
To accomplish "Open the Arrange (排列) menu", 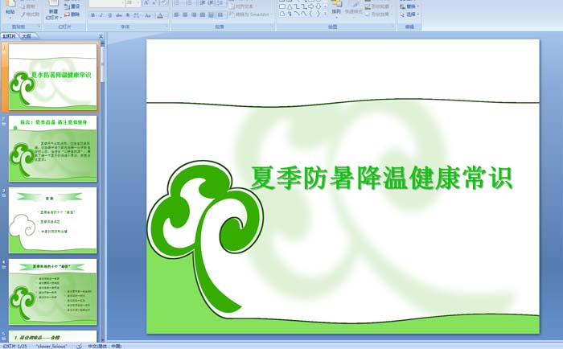I will pos(336,10).
